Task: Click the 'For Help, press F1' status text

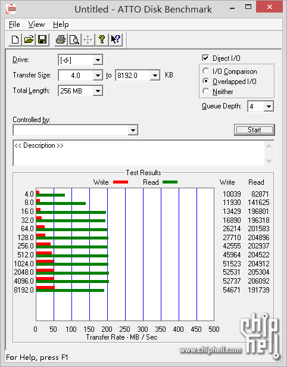Action: pos(37,357)
